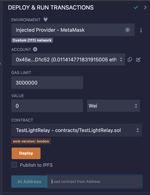Image resolution: width=150 pixels, height=195 pixels.
Task: Add a new account with plus icon
Action: (35, 49)
